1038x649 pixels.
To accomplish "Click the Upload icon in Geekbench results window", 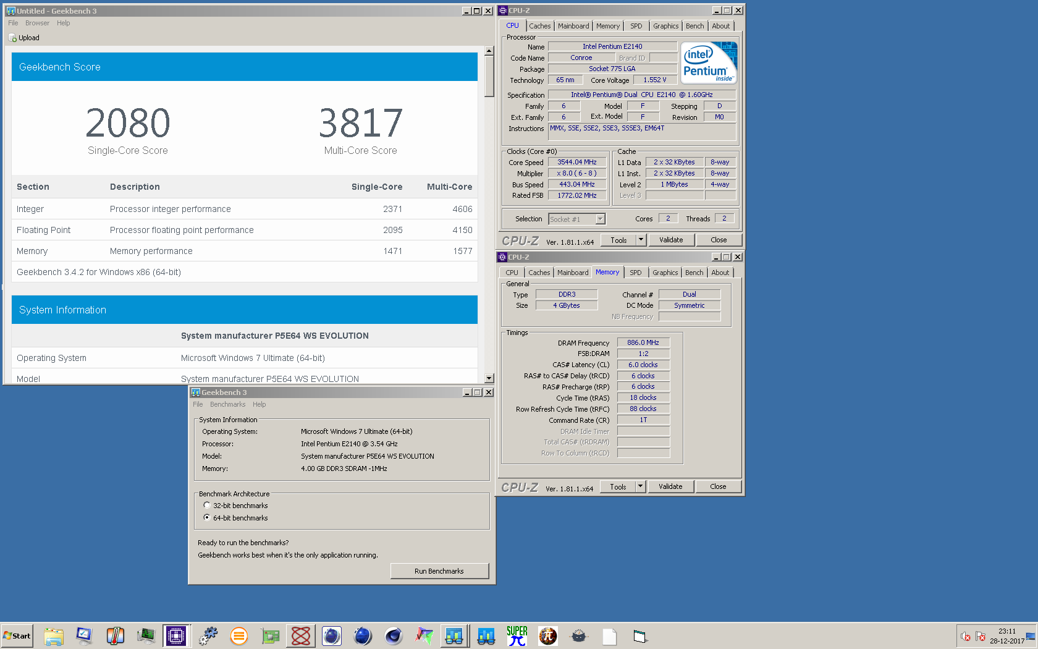I will click(12, 38).
